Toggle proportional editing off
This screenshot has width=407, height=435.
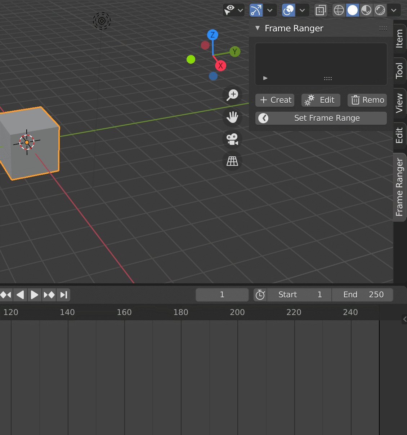pos(288,10)
